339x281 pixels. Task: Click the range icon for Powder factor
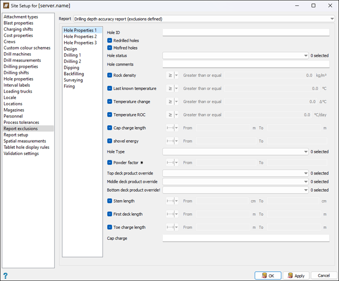coord(169,163)
